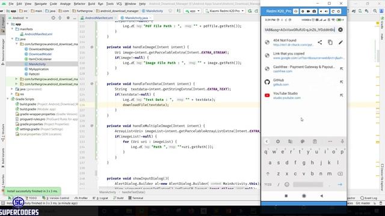Open the Terminal tool window
Image resolution: width=385 pixels, height=216 pixels.
(x=136, y=198)
